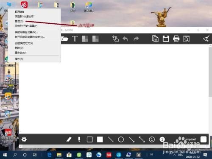This screenshot has width=212, height=159.
Task: Open sniptool settings gear
Action: tap(24, 139)
